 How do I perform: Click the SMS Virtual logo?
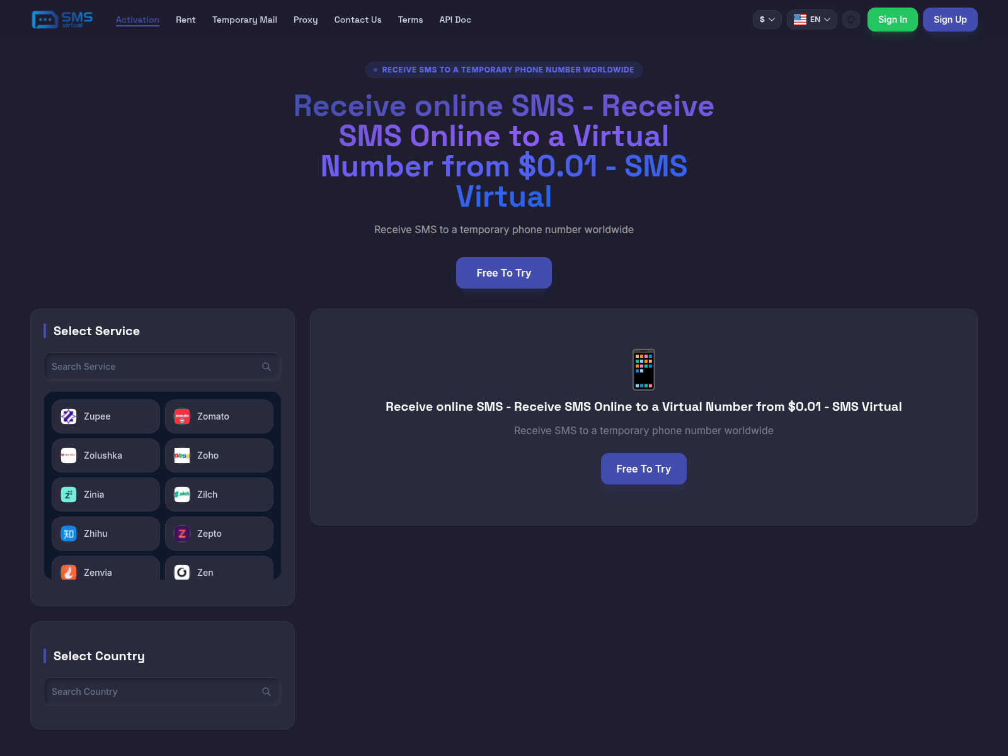click(x=62, y=20)
